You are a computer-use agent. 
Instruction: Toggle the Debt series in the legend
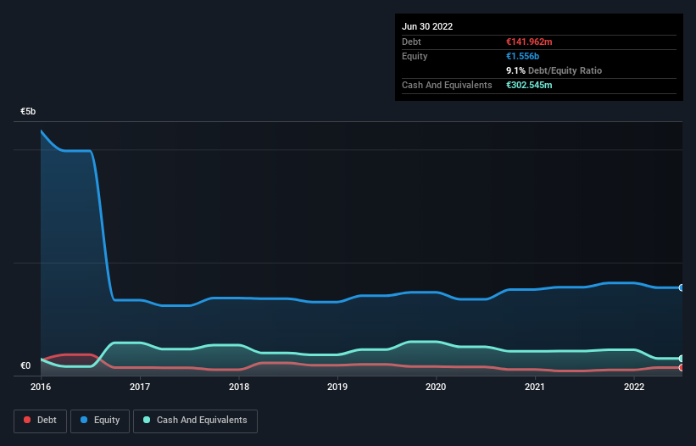[40, 421]
